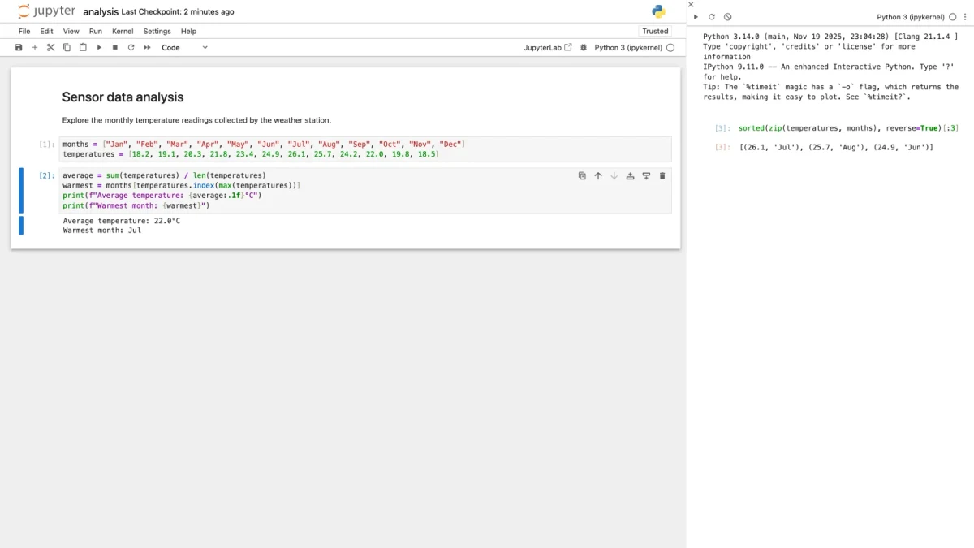Viewport: 974px width, 548px height.
Task: Paste a cell from the clipboard icon
Action: pos(83,47)
